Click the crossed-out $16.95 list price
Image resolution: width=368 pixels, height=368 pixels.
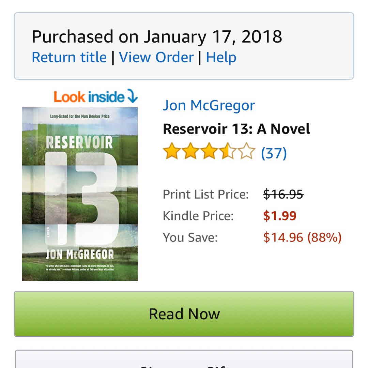(283, 194)
